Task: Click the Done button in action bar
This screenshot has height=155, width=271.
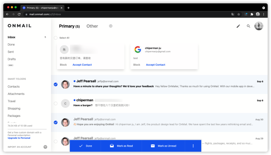Action: coord(85,146)
